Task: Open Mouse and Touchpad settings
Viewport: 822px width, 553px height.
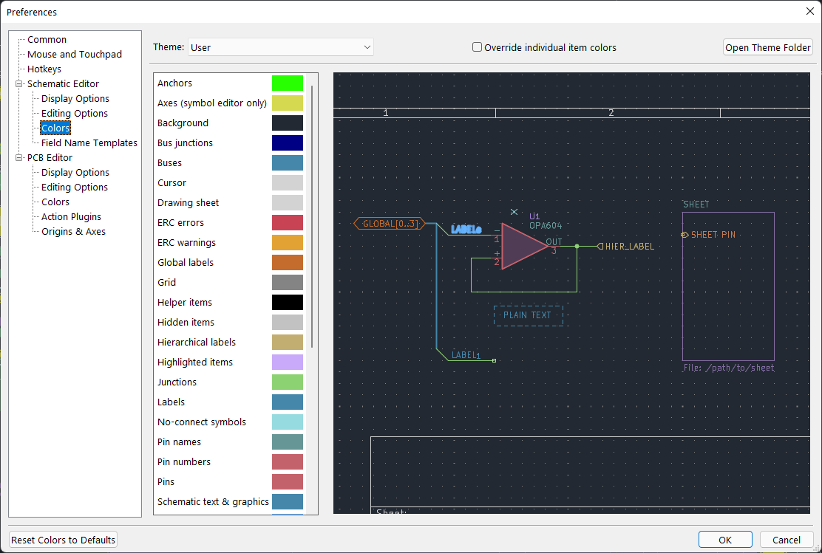Action: pyautogui.click(x=75, y=54)
